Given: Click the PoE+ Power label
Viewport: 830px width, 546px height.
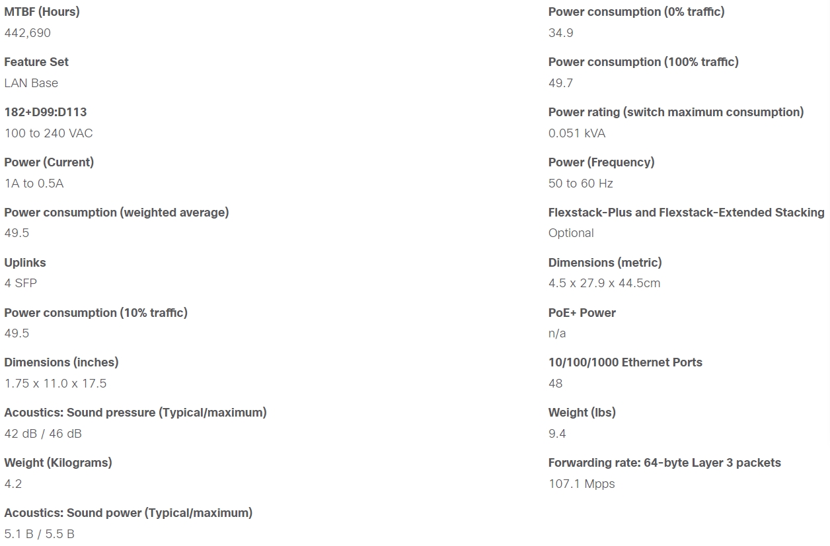Looking at the screenshot, I should (582, 313).
